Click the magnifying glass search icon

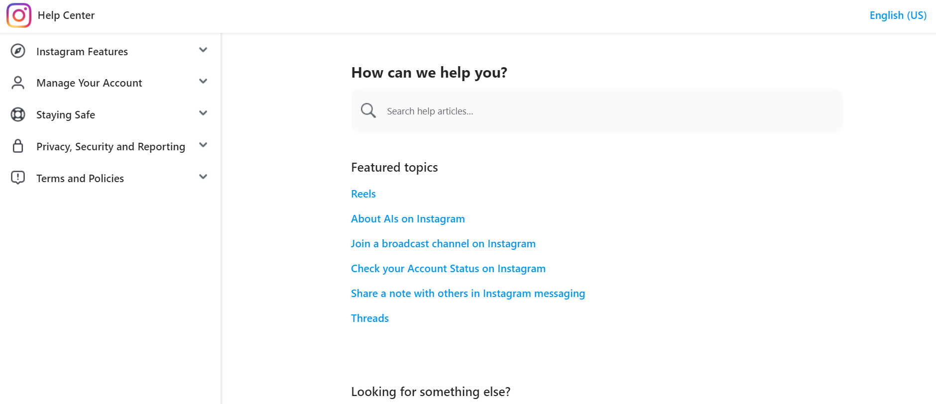click(x=368, y=110)
